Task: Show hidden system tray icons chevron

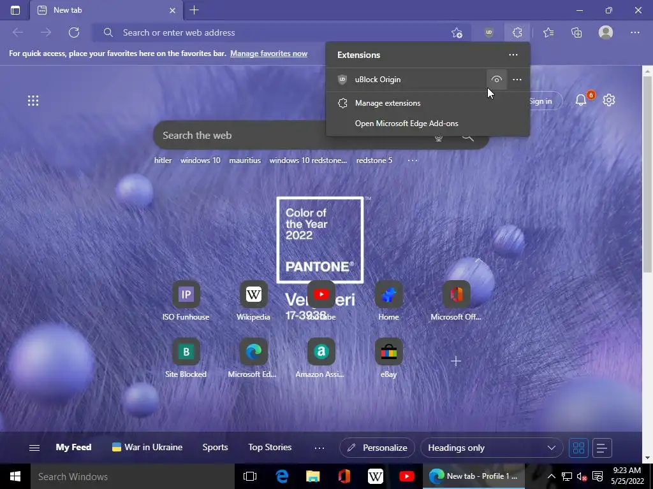Action: point(551,476)
